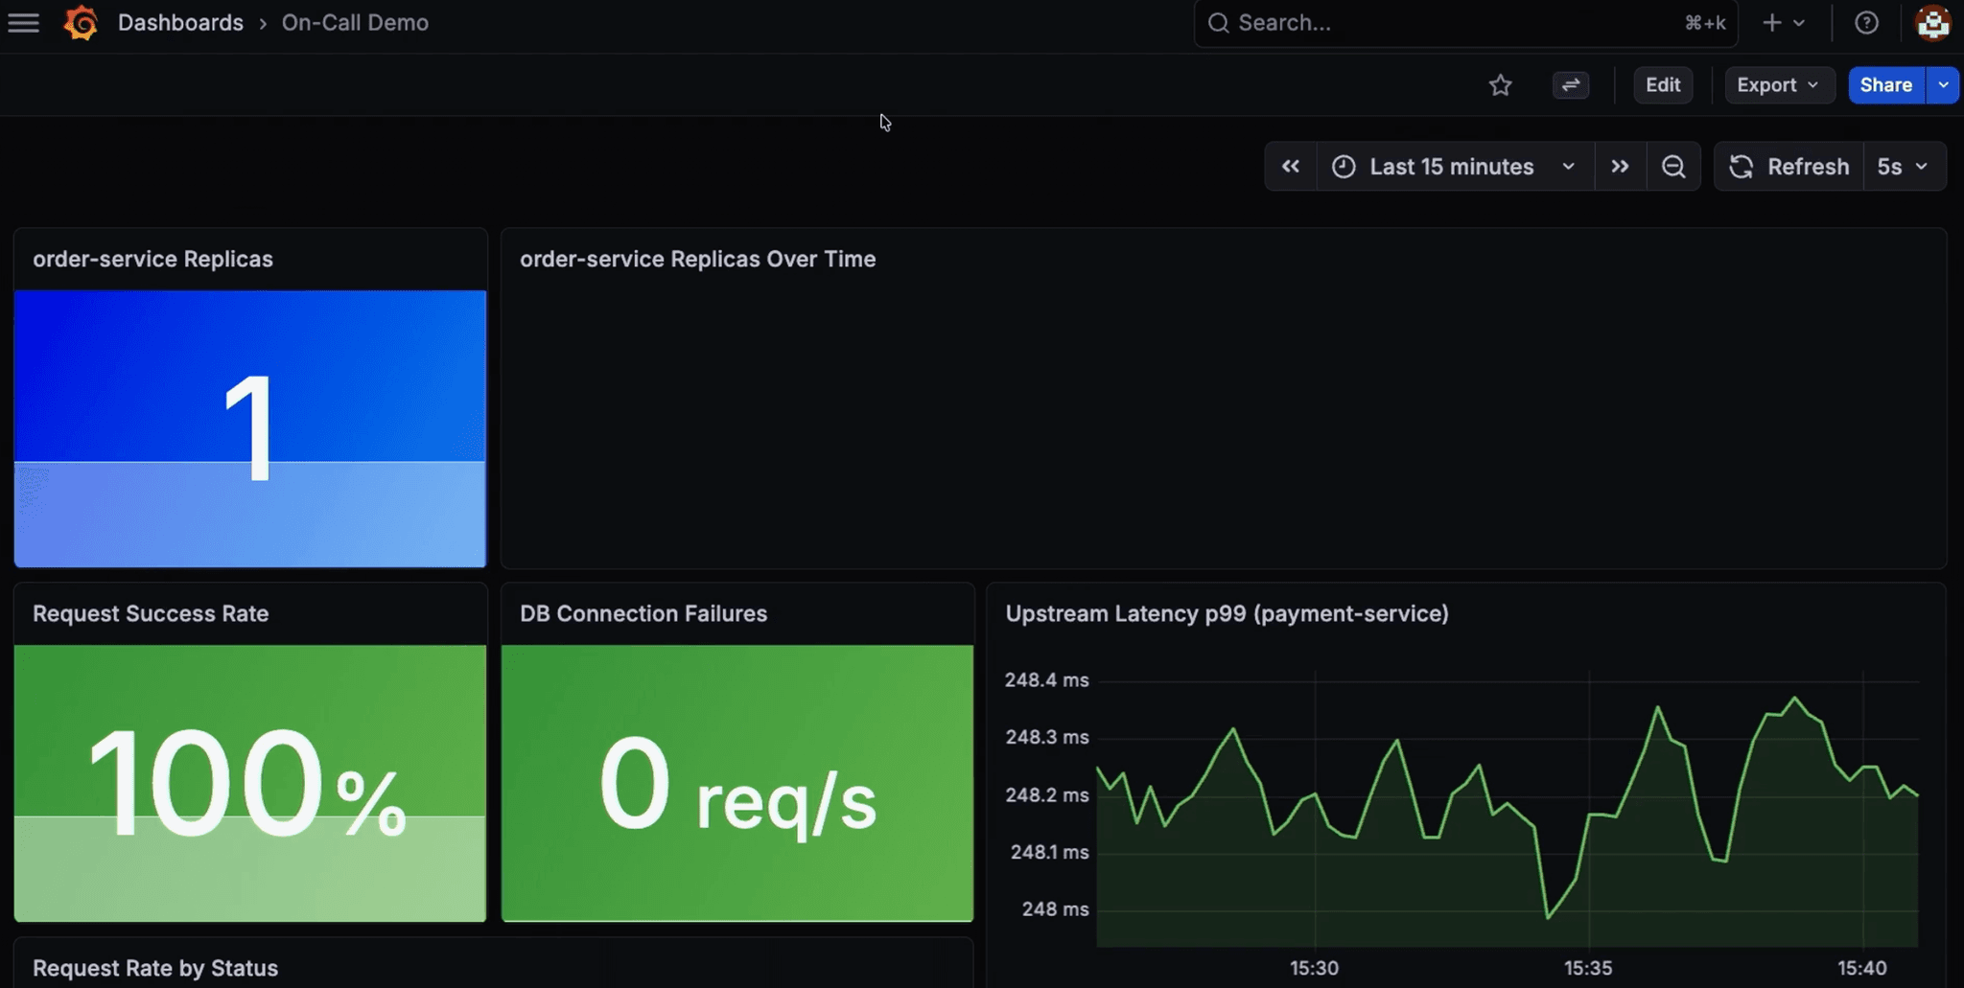This screenshot has height=988, width=1964.
Task: Select the order-service Replicas panel title
Action: tap(152, 259)
